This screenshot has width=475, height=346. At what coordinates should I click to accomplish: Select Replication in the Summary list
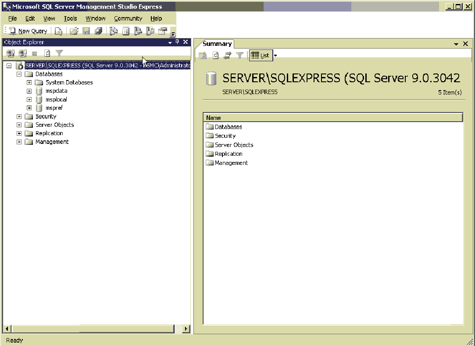pos(229,154)
